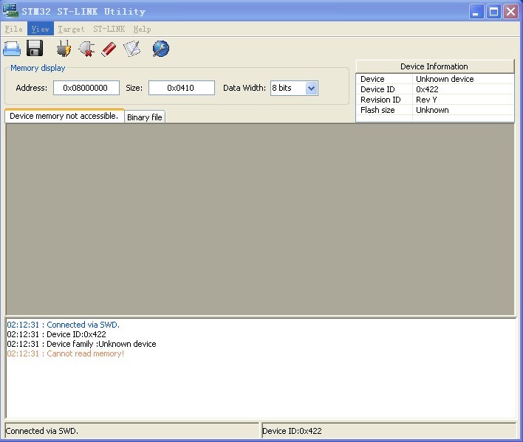Click the Connect to target plug icon
Viewport: 523px width, 442px height.
(64, 49)
